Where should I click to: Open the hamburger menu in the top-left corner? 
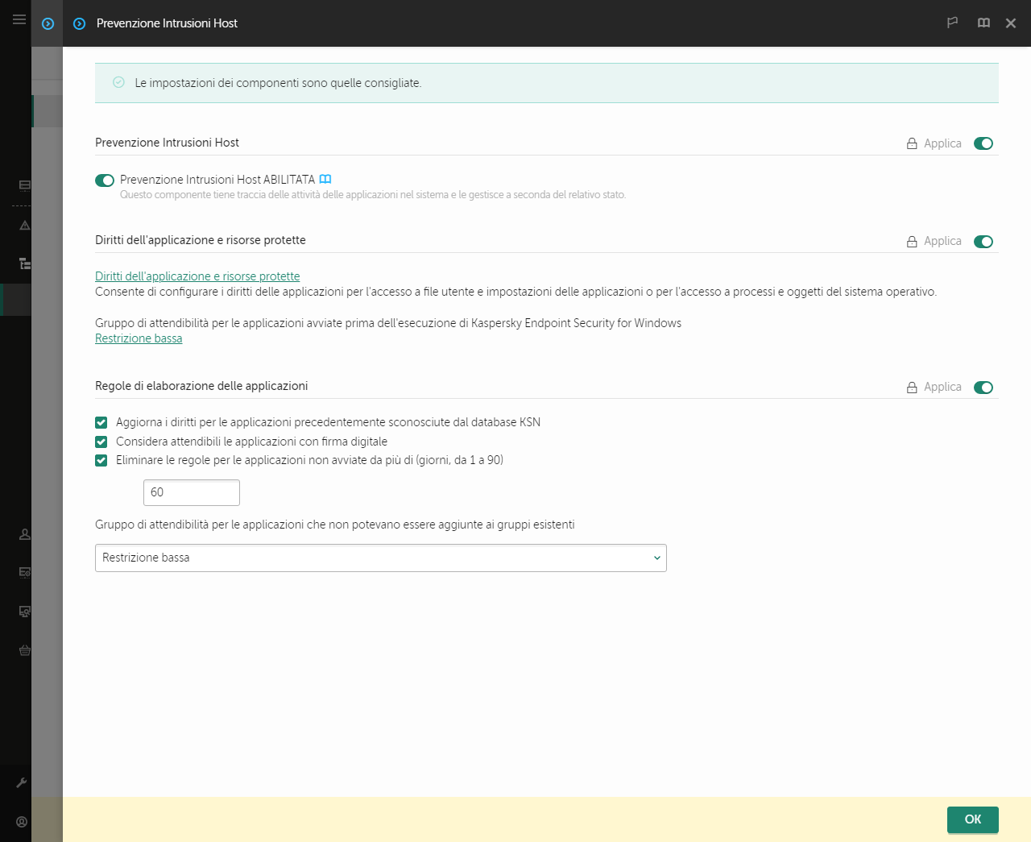pyautogui.click(x=19, y=19)
